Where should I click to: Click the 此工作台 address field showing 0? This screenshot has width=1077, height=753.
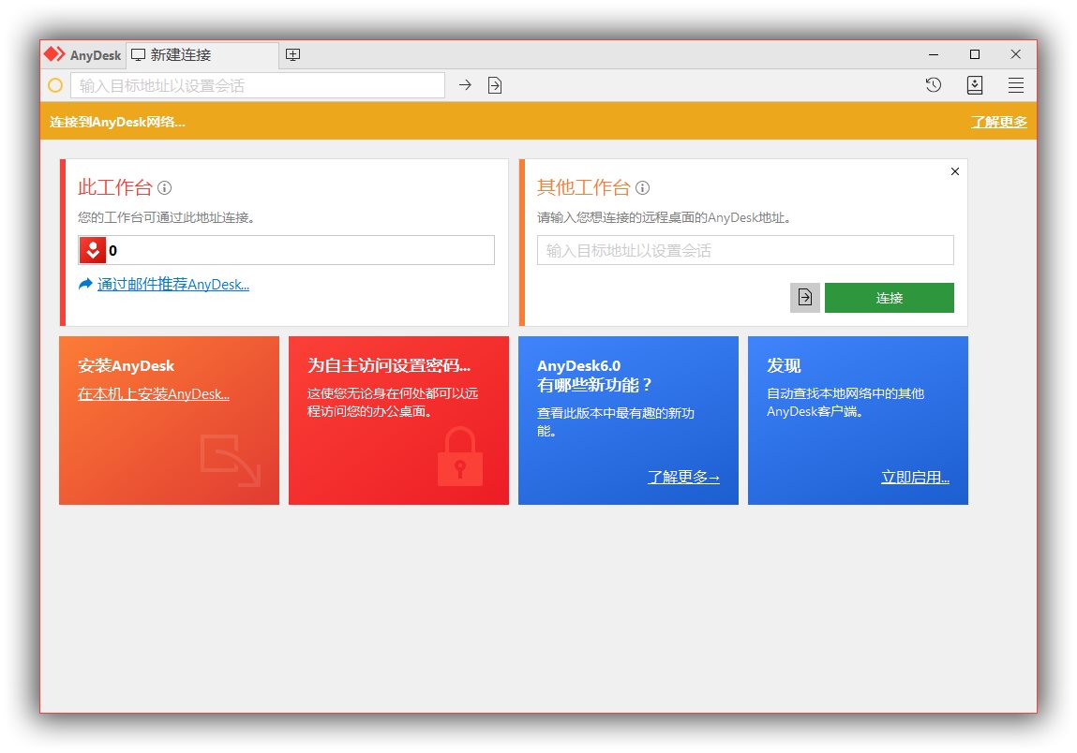pos(287,251)
